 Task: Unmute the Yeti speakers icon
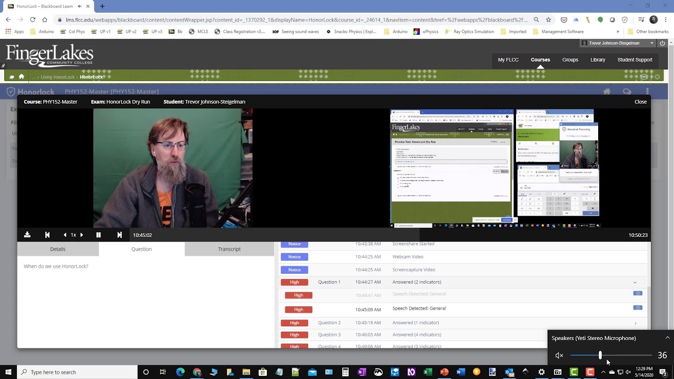click(559, 356)
